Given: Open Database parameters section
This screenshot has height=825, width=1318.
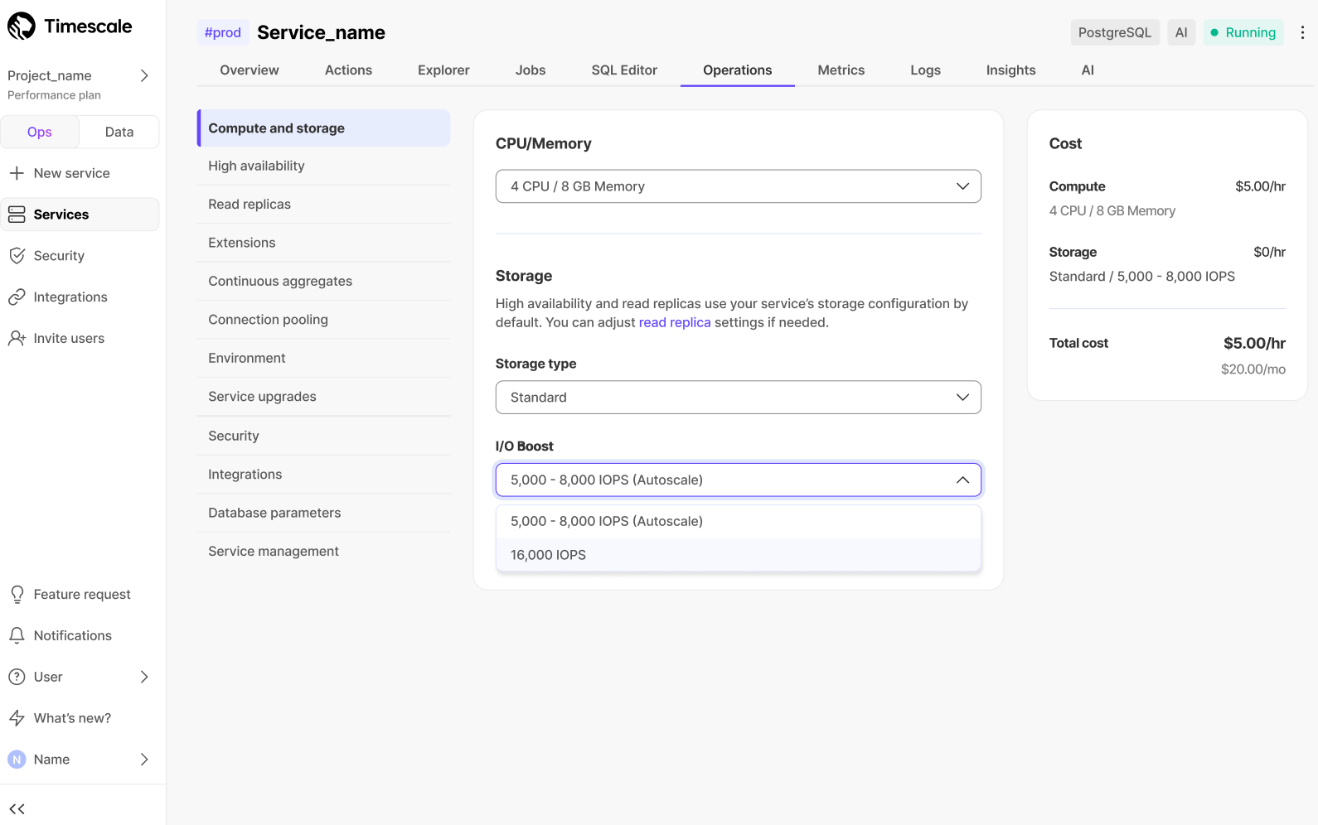Looking at the screenshot, I should (324, 513).
